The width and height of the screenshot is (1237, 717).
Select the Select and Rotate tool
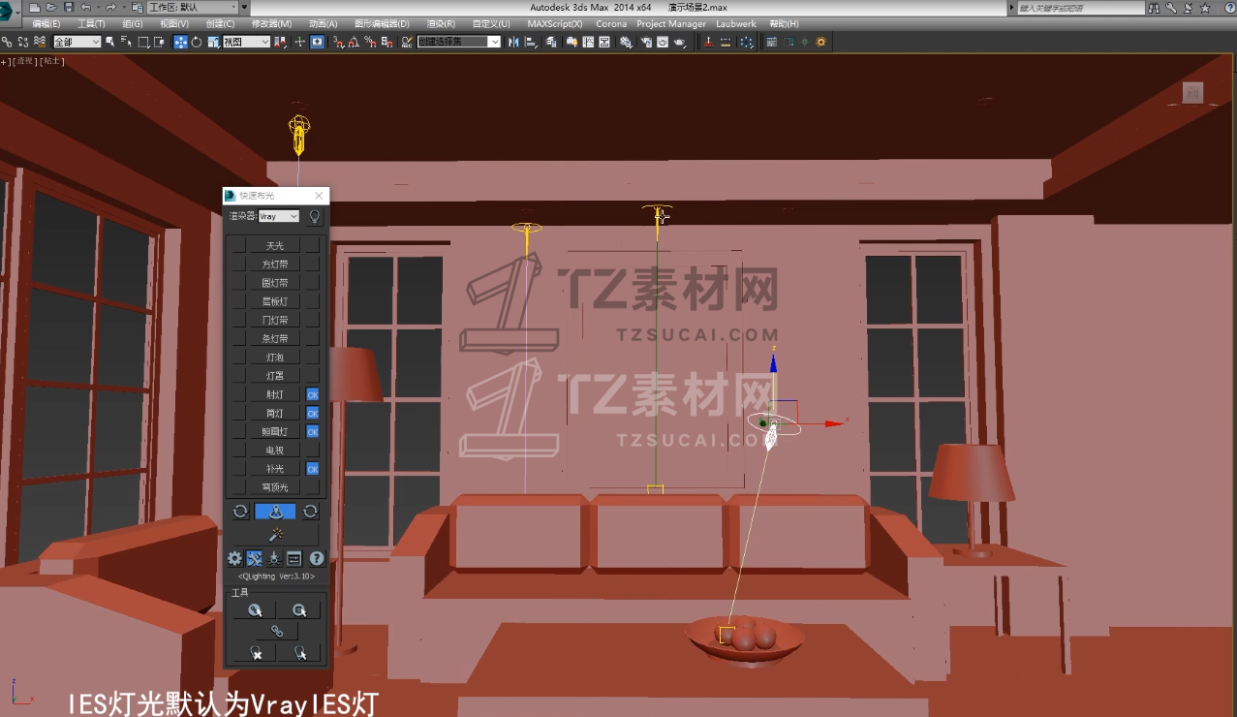tap(197, 42)
